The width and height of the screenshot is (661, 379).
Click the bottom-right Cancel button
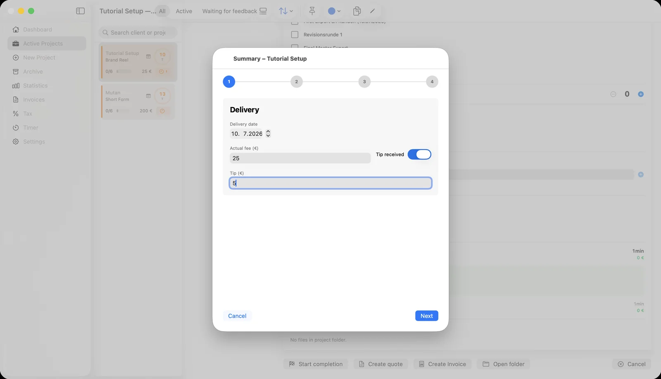632,364
